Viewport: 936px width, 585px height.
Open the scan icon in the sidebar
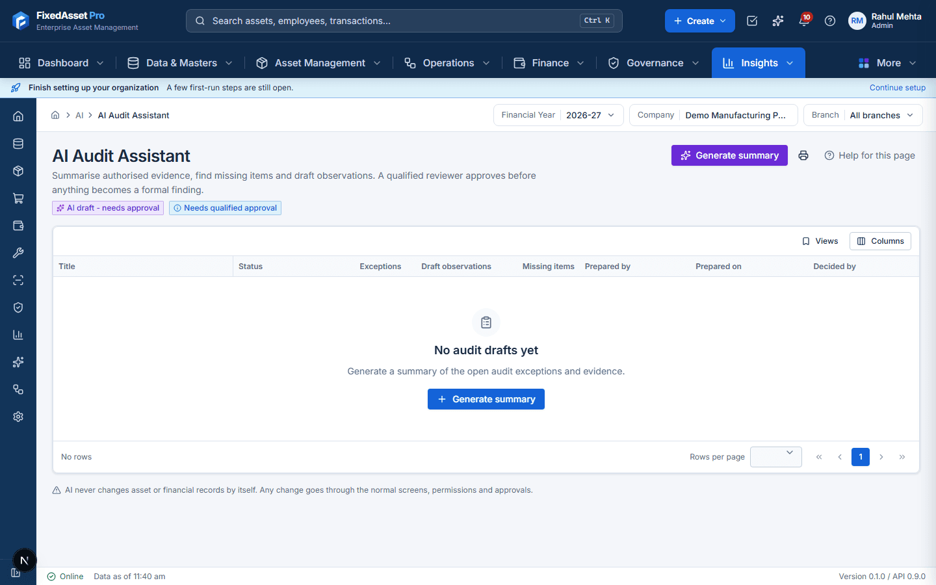tap(18, 280)
